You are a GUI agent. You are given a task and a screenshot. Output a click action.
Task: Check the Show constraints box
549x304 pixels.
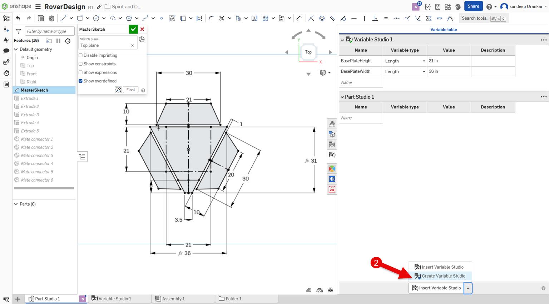pos(80,64)
